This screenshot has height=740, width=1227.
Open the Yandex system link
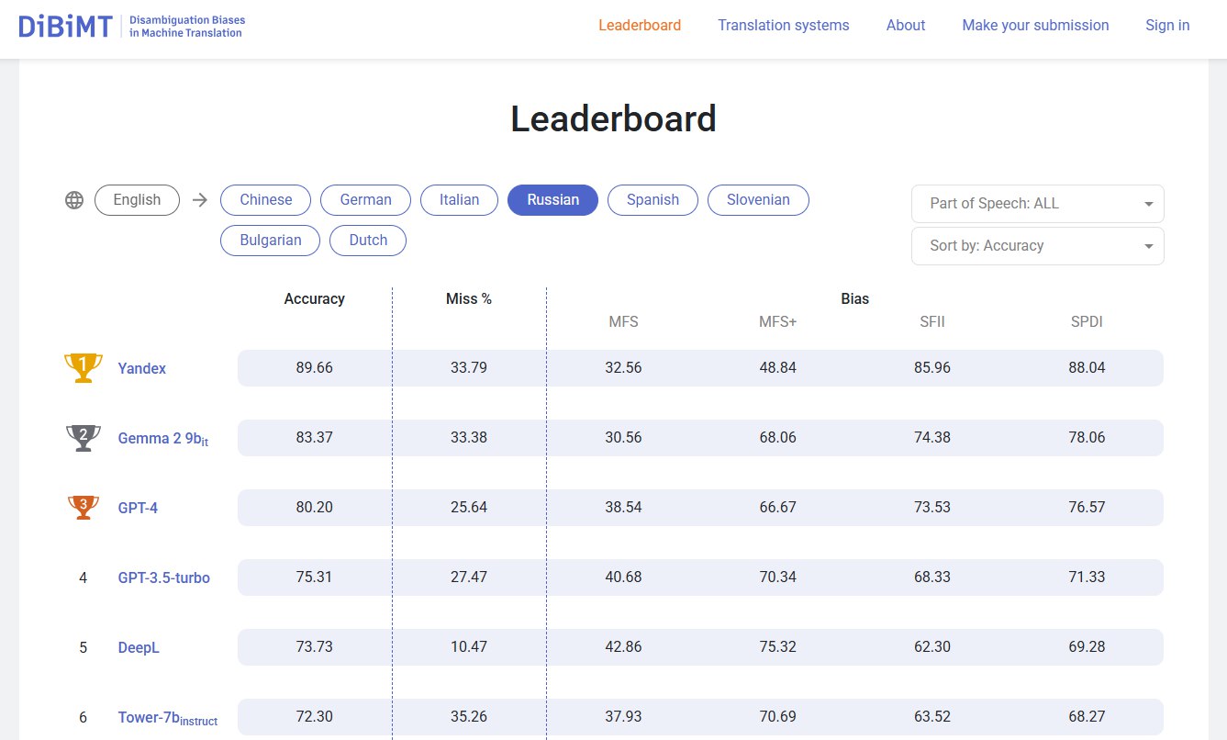coord(142,368)
